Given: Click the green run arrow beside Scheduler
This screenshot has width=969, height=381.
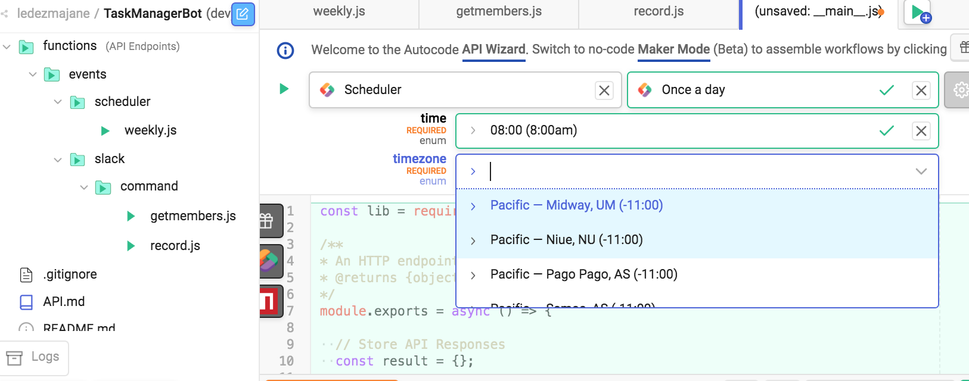Looking at the screenshot, I should point(284,89).
